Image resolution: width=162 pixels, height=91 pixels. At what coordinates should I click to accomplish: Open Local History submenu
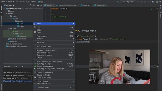click(54, 81)
